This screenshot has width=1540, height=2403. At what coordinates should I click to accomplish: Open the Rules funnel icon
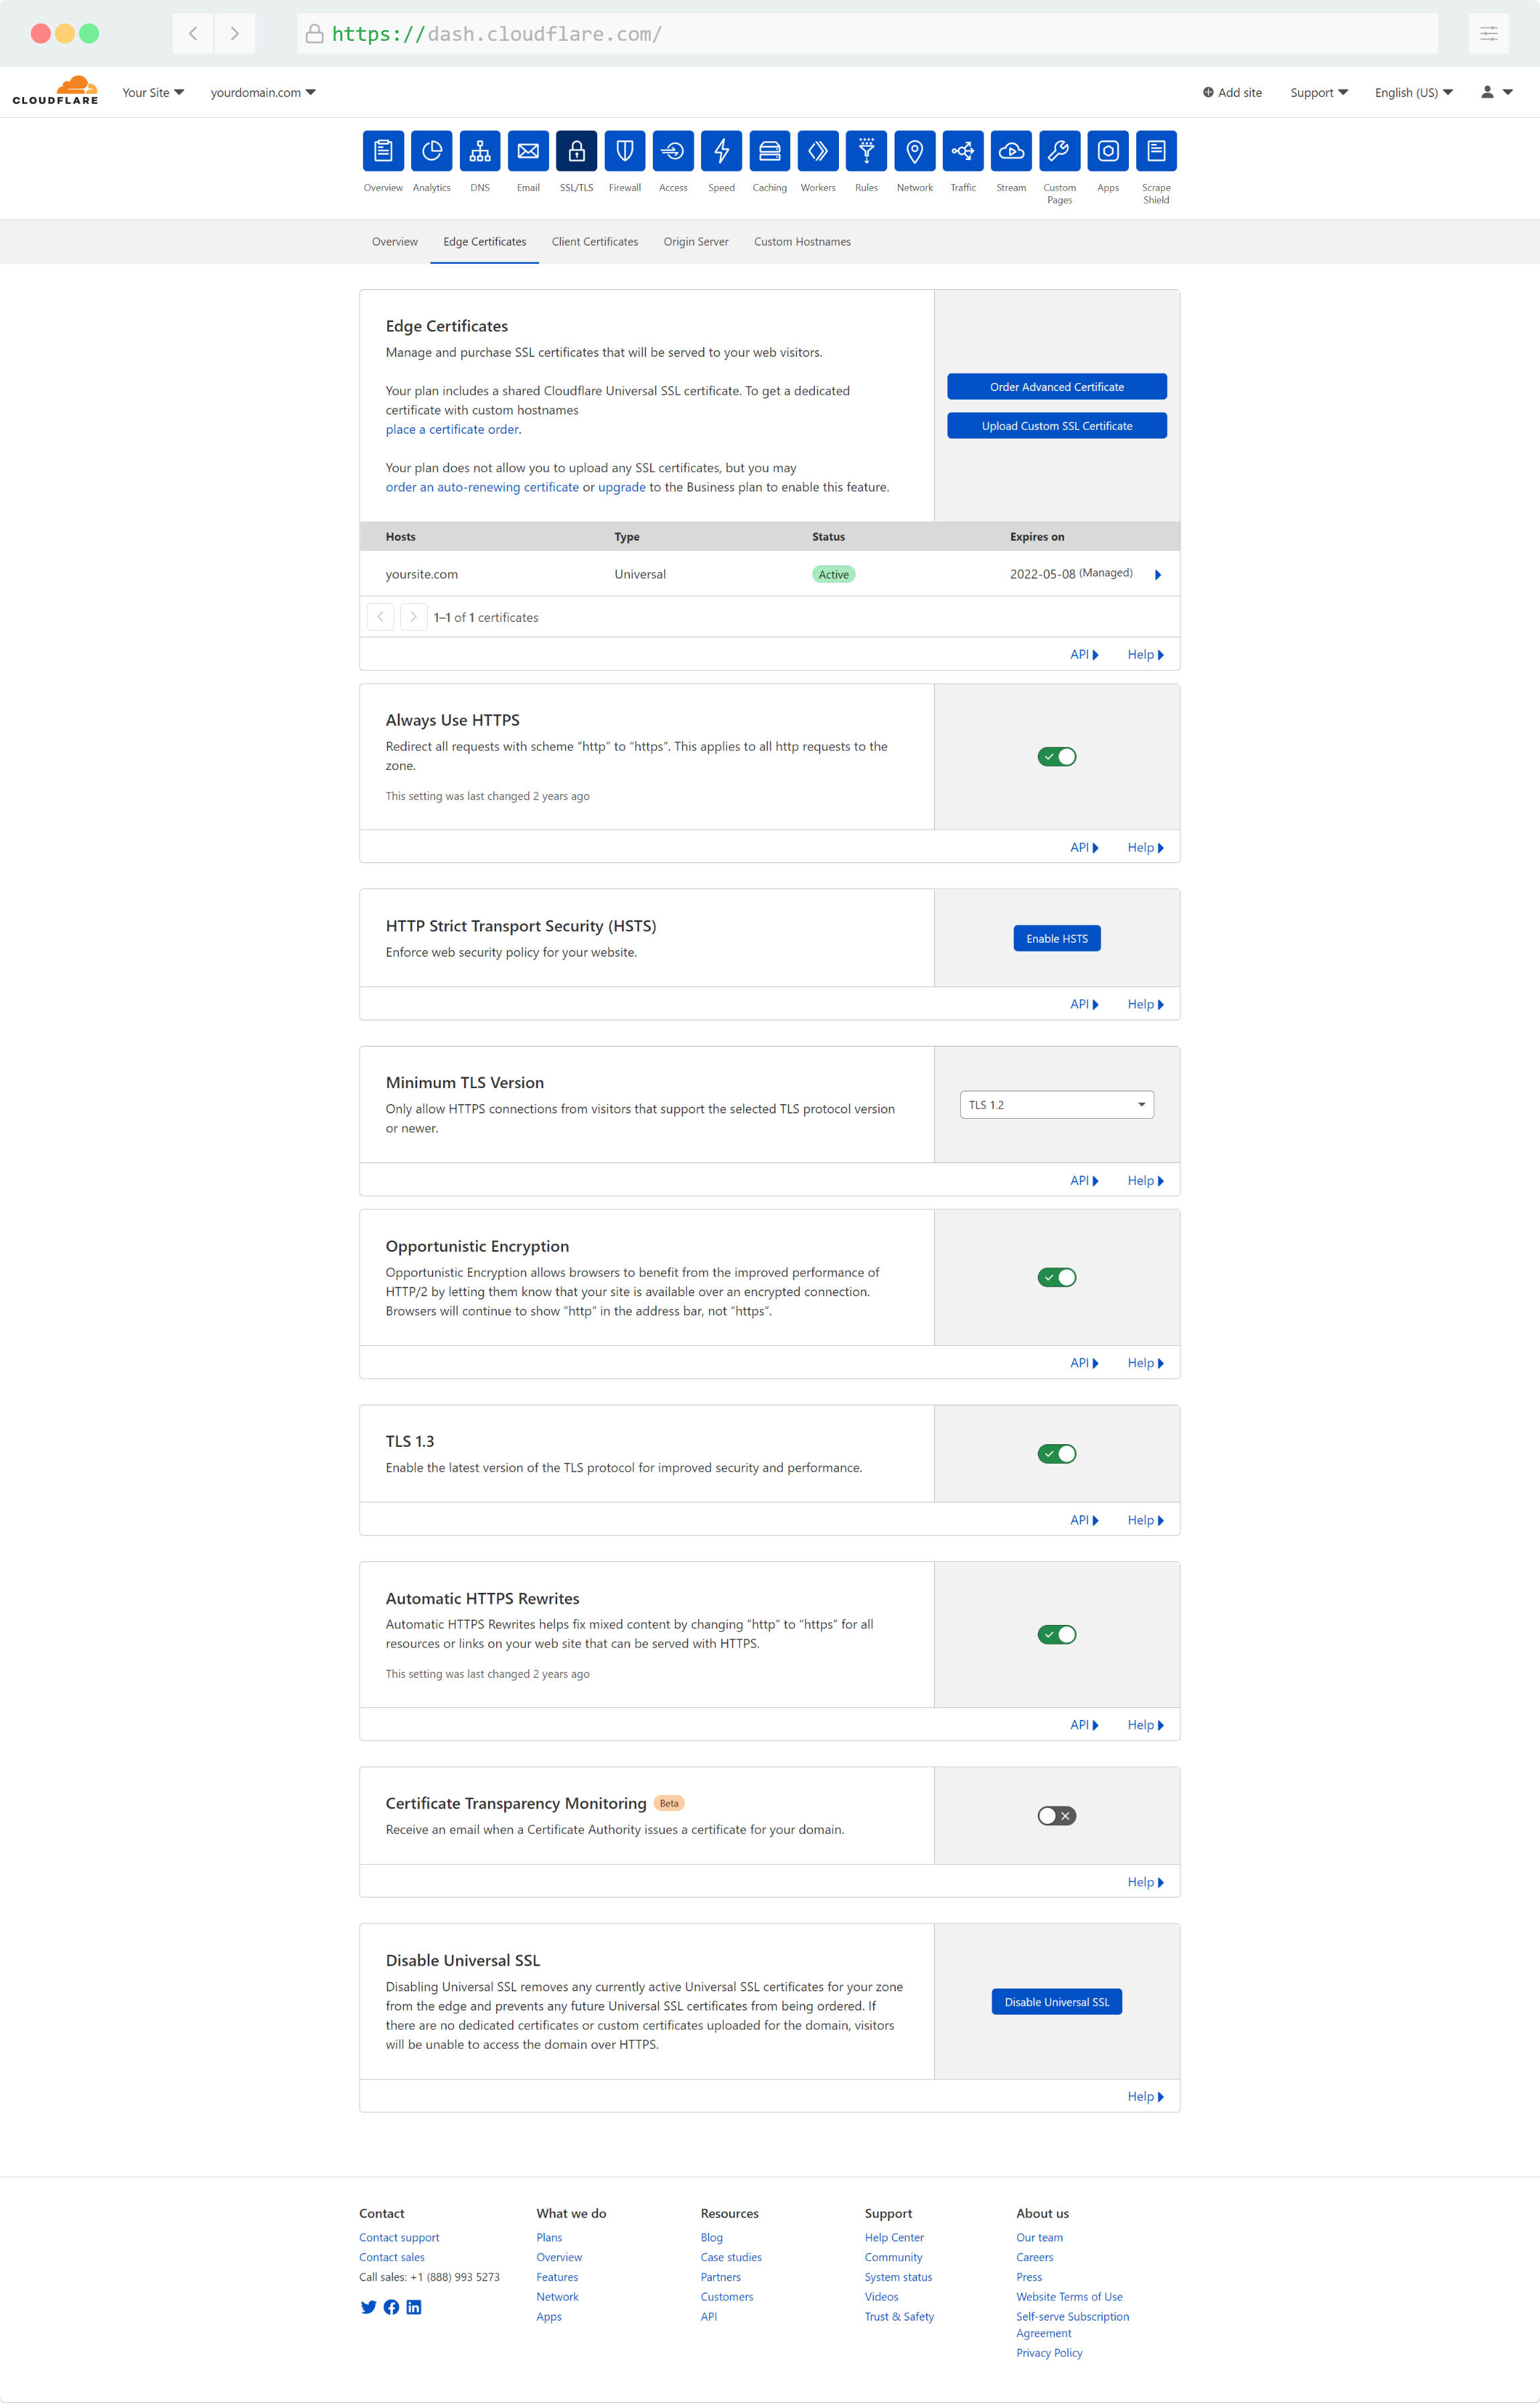coord(866,151)
